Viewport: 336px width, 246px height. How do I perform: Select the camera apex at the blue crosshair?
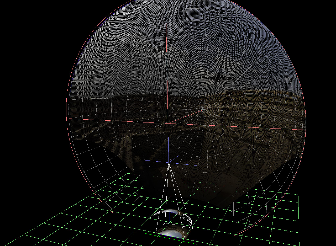click(169, 163)
